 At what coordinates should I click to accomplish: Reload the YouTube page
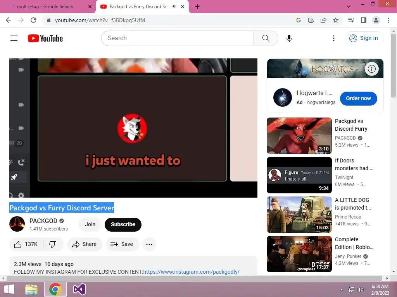[33, 20]
